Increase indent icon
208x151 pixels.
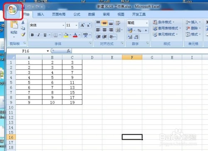pos(104,37)
